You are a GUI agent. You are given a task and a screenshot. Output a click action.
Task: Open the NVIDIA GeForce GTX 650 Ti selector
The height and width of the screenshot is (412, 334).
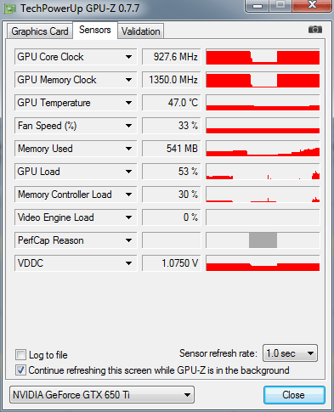[x=102, y=395]
